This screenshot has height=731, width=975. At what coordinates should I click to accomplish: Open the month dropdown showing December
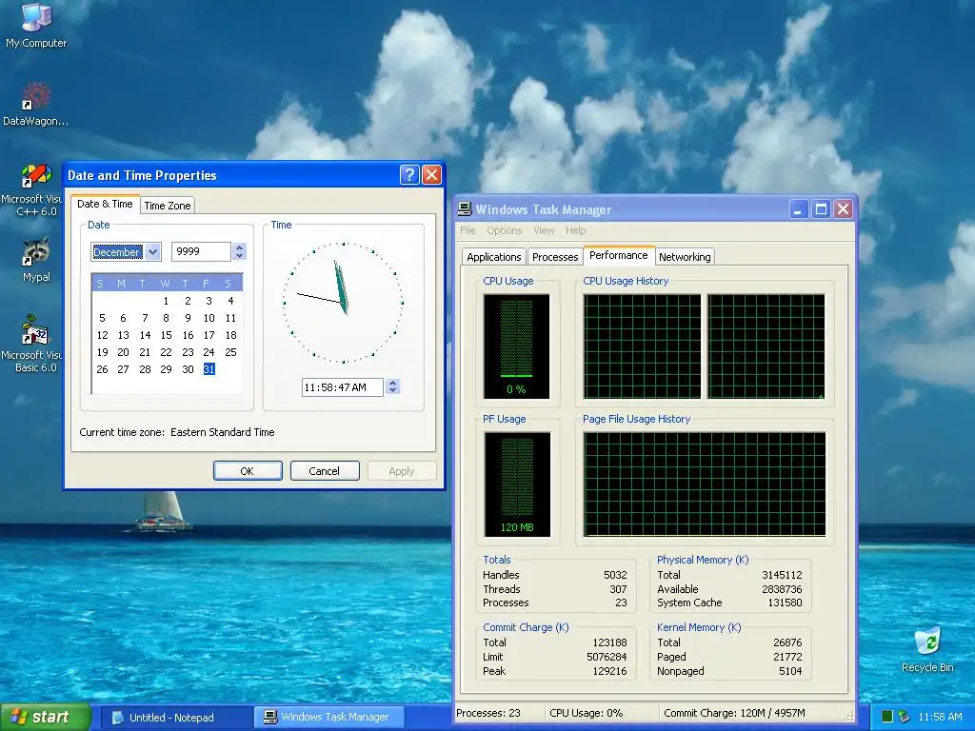pos(153,251)
